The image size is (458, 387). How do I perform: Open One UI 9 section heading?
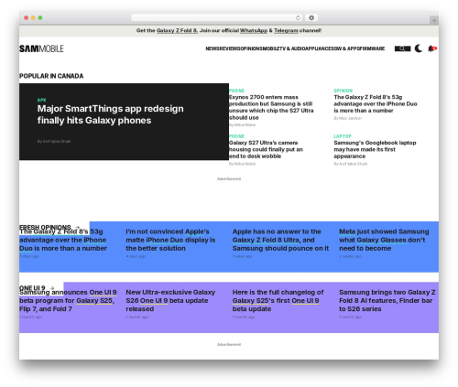[x=32, y=288]
